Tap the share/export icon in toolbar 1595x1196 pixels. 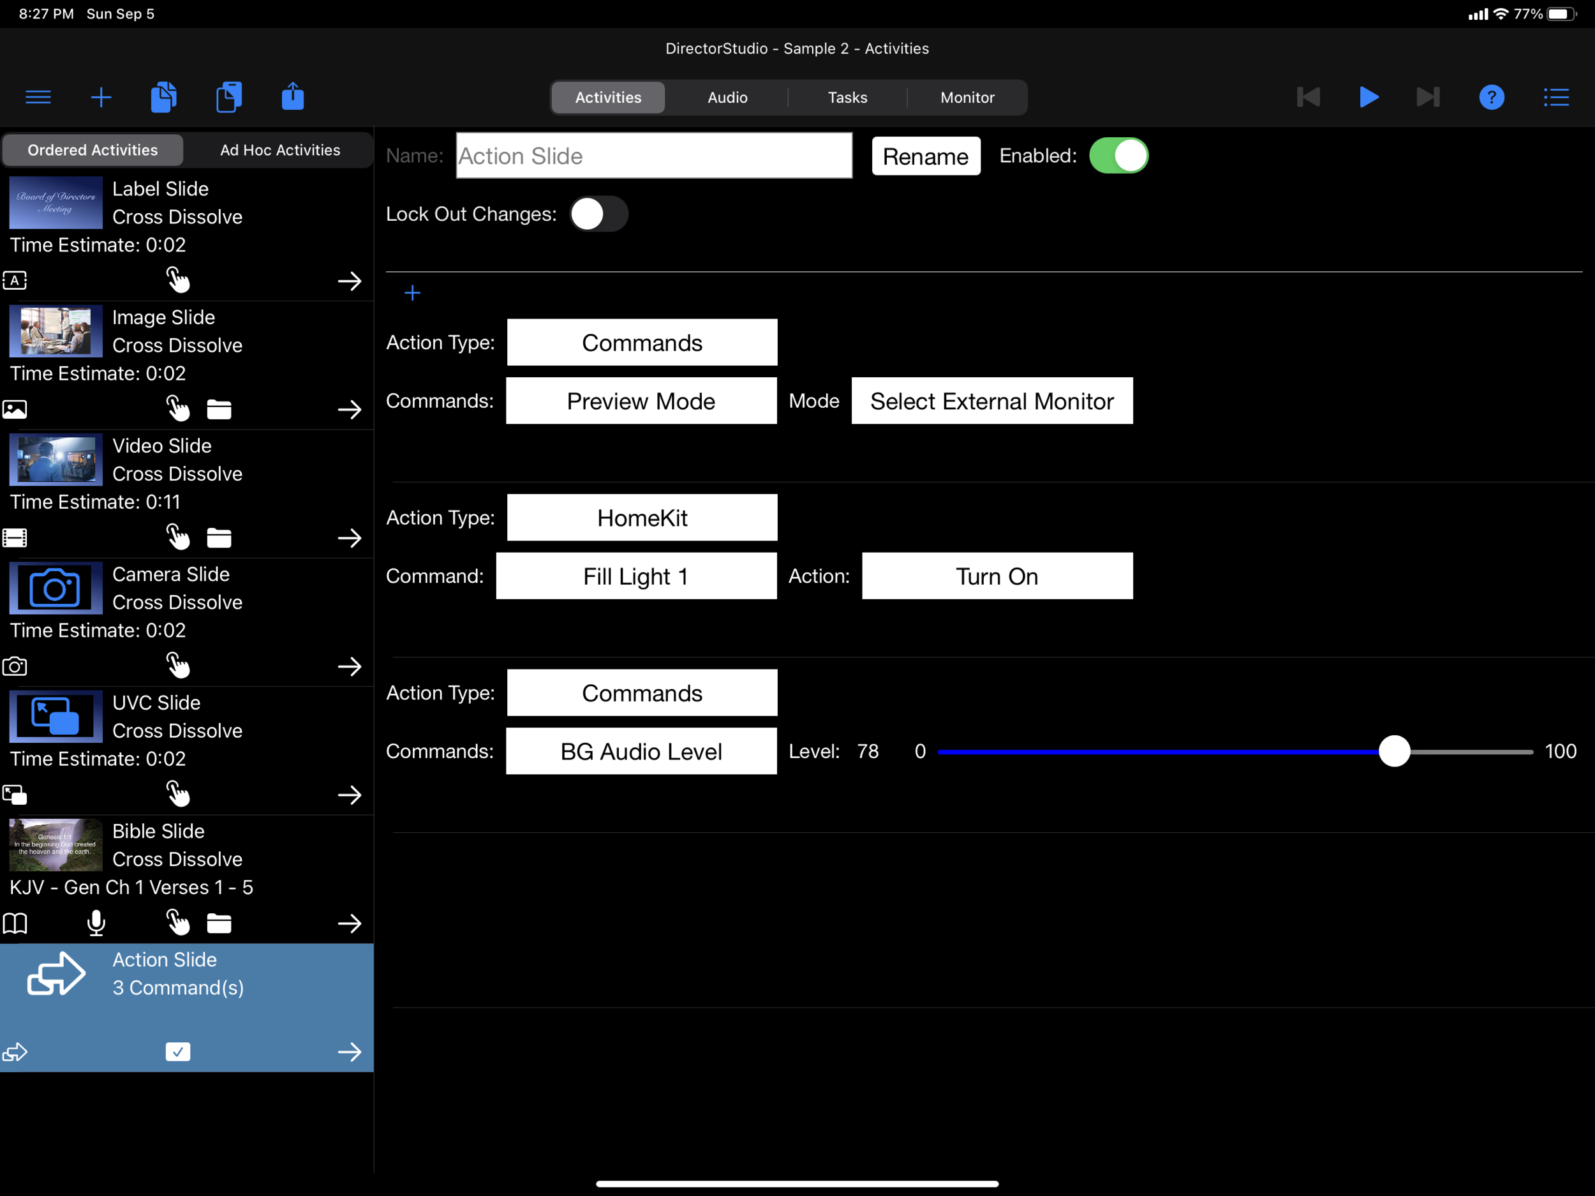[x=292, y=96]
